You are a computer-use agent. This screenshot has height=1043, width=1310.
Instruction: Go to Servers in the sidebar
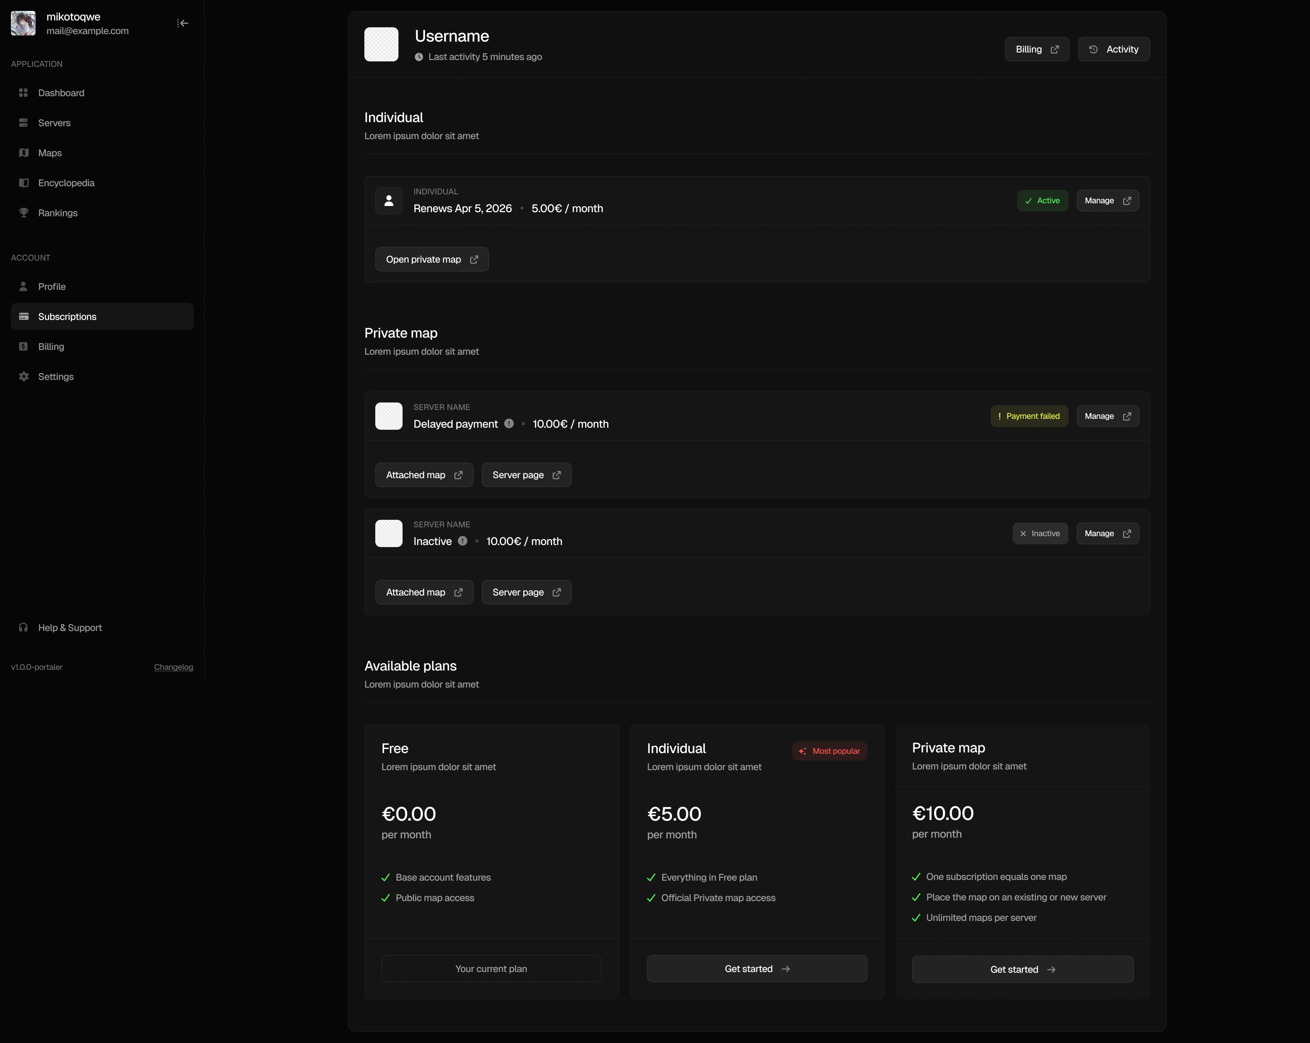(102, 123)
